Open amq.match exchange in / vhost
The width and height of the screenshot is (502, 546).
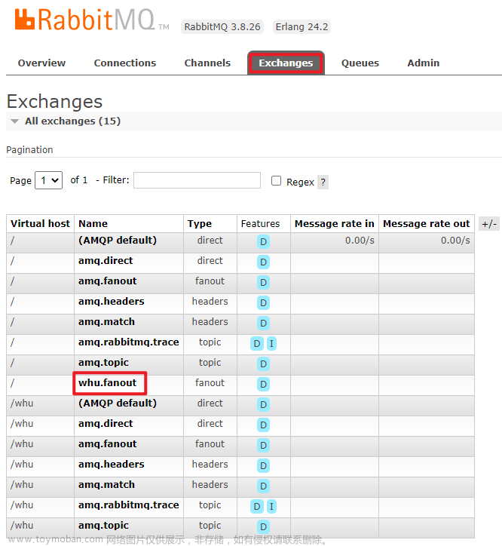pyautogui.click(x=106, y=321)
